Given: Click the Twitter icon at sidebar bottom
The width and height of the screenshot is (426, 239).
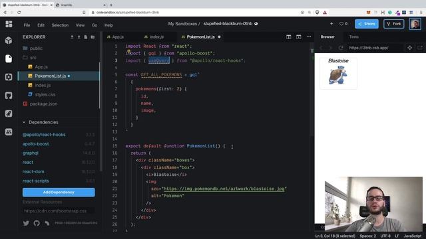Looking at the screenshot, I should (26, 223).
